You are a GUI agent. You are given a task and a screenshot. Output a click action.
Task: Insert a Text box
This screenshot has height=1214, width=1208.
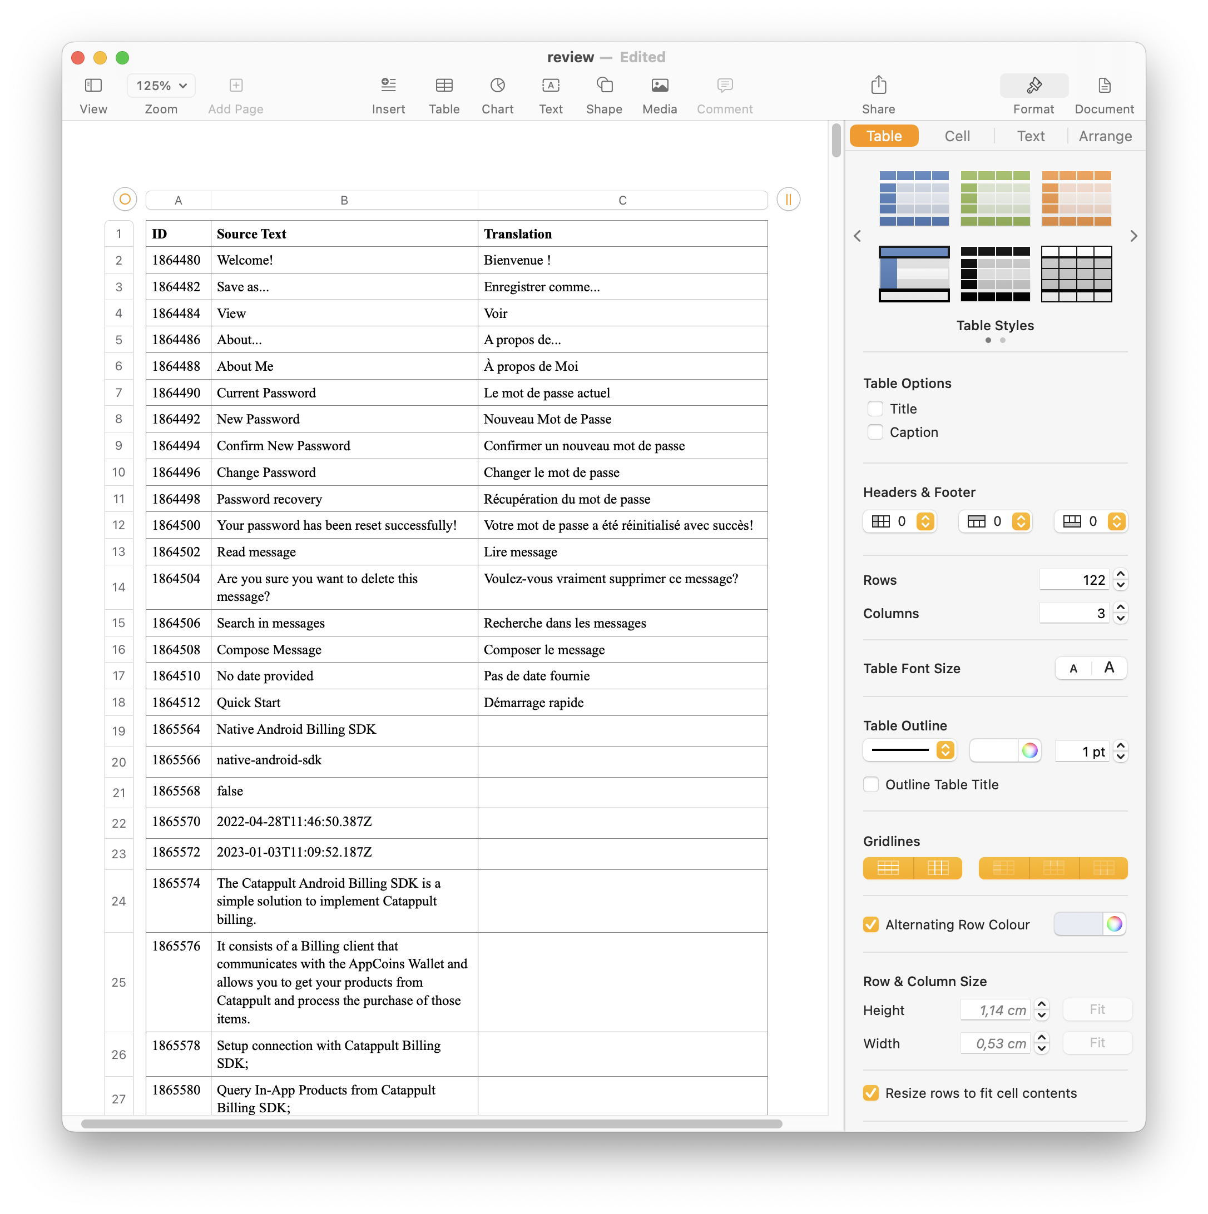pyautogui.click(x=550, y=86)
